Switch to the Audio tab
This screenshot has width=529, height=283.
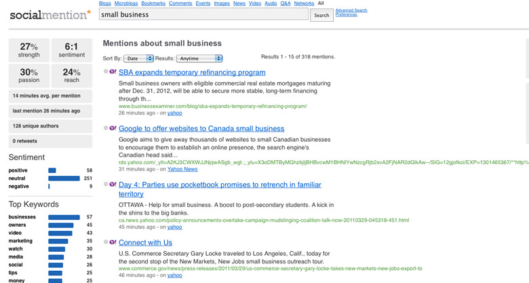271,3
